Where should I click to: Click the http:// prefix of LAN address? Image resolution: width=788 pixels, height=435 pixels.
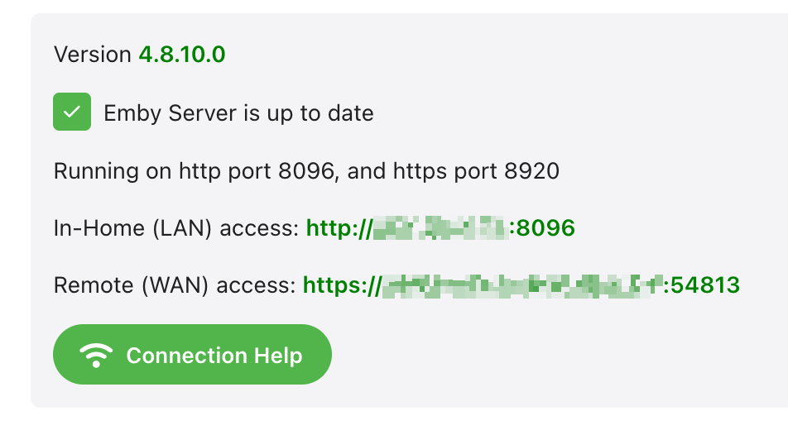click(339, 227)
